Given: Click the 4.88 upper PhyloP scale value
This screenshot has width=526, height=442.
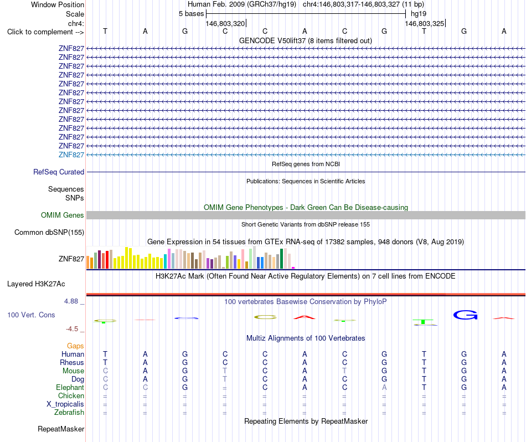Looking at the screenshot, I should 71,301.
